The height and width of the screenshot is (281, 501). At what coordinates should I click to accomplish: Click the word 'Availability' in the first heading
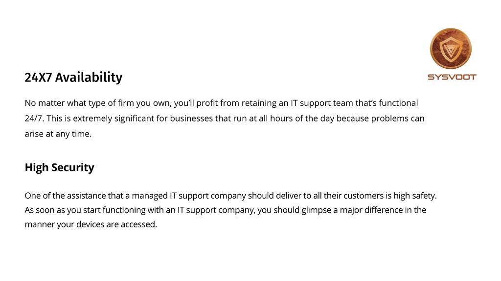click(x=89, y=78)
